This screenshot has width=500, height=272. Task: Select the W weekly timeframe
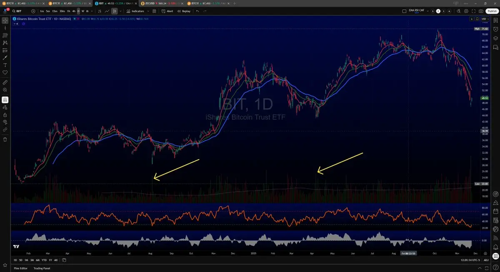[x=83, y=11]
